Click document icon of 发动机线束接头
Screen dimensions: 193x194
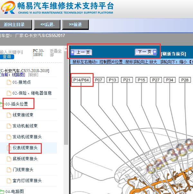point(9,137)
